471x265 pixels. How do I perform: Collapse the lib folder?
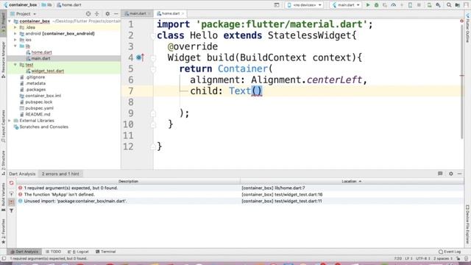click(x=15, y=46)
